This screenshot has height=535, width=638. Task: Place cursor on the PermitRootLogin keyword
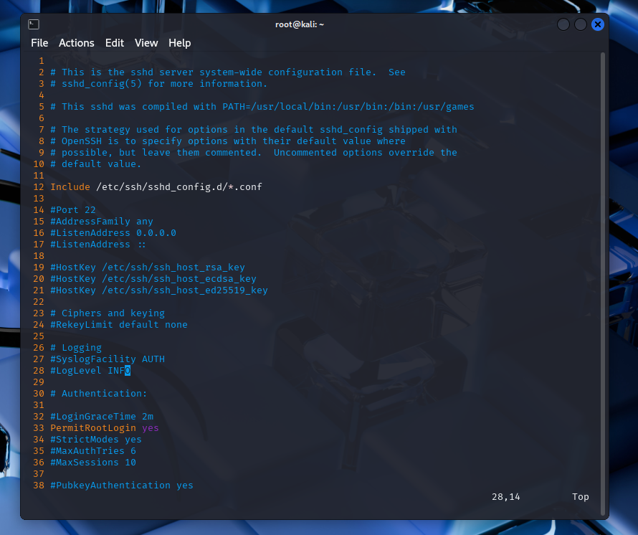(x=92, y=428)
